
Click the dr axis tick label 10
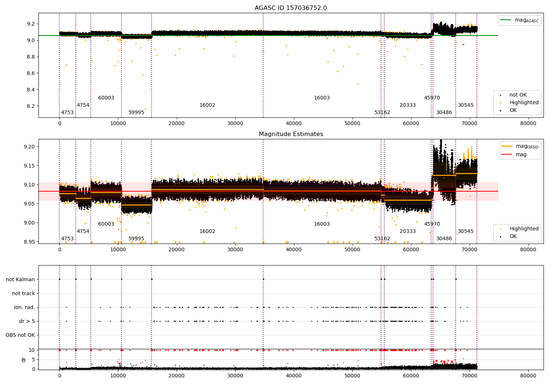[x=32, y=350]
